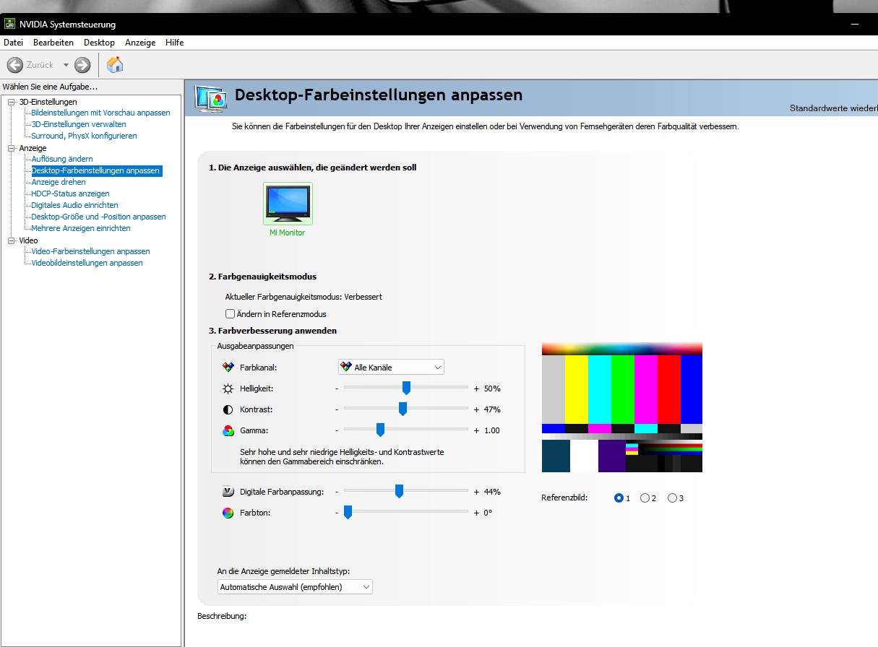Click the Farbkanal color channels icon
Image resolution: width=878 pixels, height=647 pixels.
[x=228, y=368]
